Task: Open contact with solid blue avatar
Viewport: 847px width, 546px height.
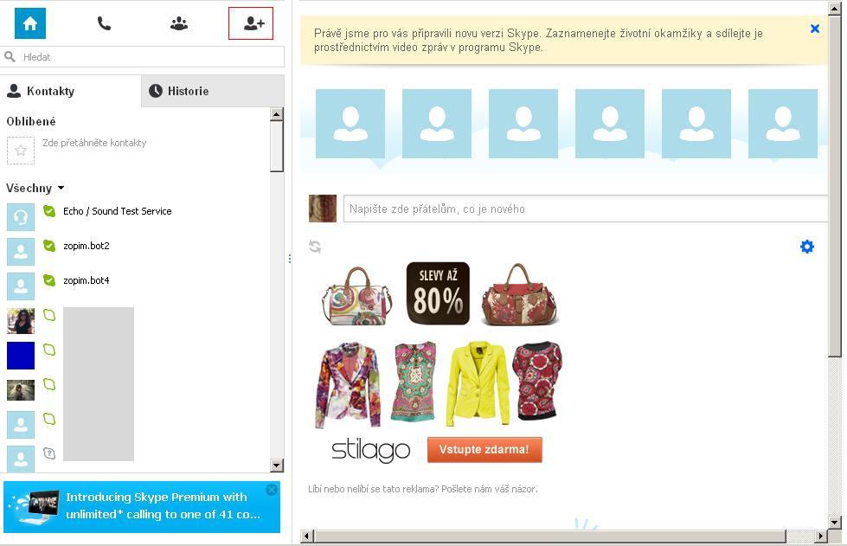Action: tap(21, 356)
